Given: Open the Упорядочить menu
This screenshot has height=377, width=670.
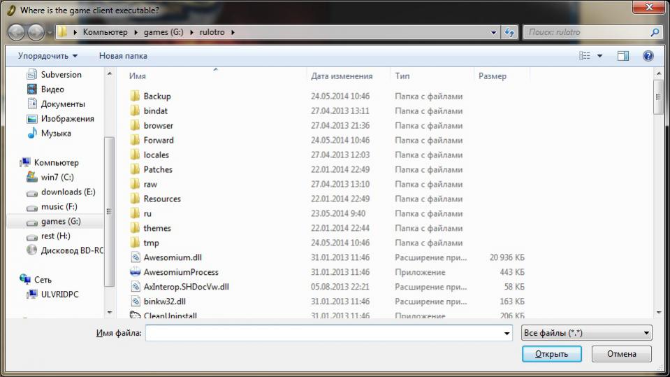Looking at the screenshot, I should coord(48,56).
